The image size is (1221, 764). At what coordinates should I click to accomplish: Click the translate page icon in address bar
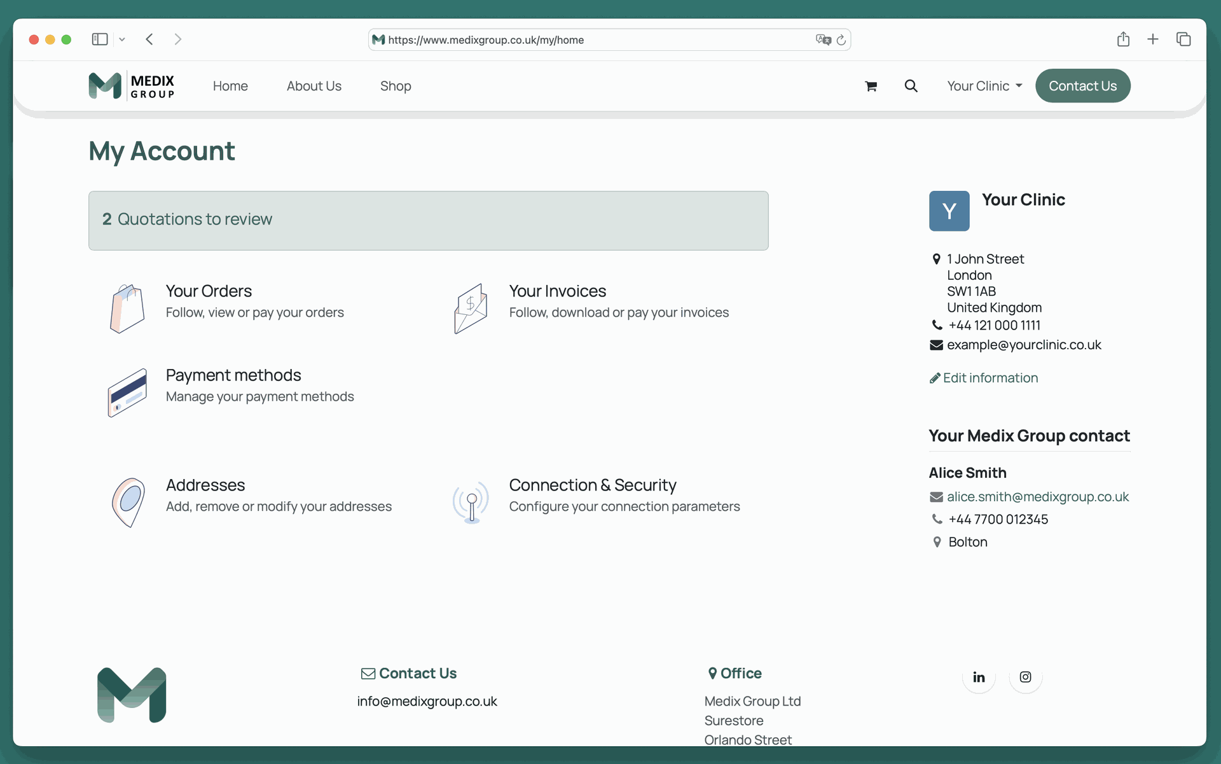823,40
